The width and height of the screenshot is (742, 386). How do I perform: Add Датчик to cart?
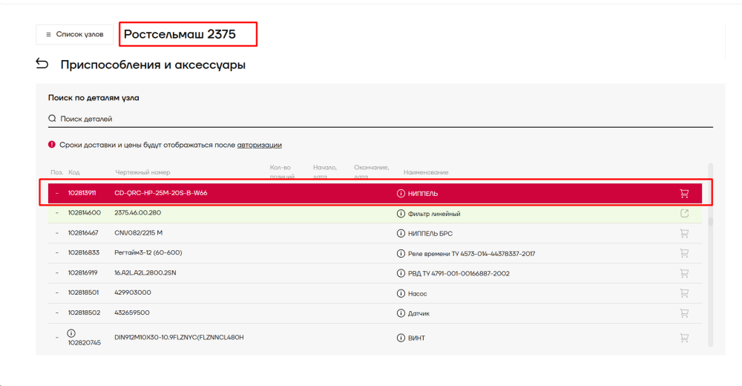pyautogui.click(x=684, y=313)
